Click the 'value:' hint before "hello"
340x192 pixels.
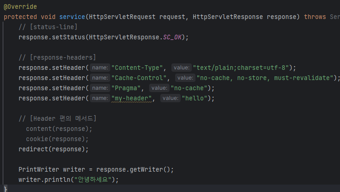click(x=170, y=98)
